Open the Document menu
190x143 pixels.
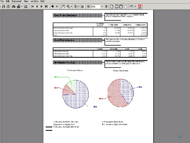(16, 1)
